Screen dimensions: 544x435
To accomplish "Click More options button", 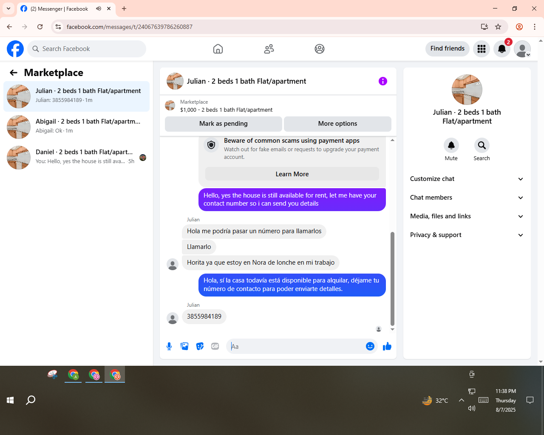I will pyautogui.click(x=337, y=124).
